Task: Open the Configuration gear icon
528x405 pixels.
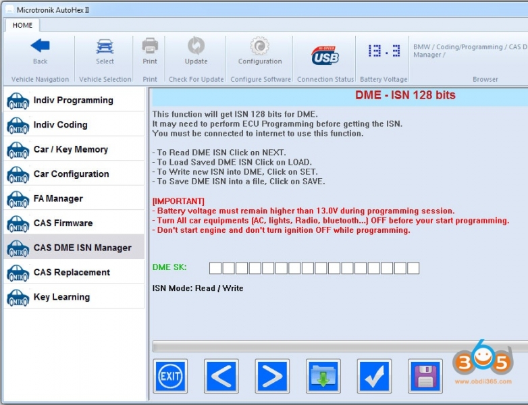Action: (260, 46)
